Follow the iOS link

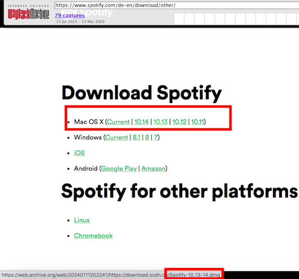(79, 153)
